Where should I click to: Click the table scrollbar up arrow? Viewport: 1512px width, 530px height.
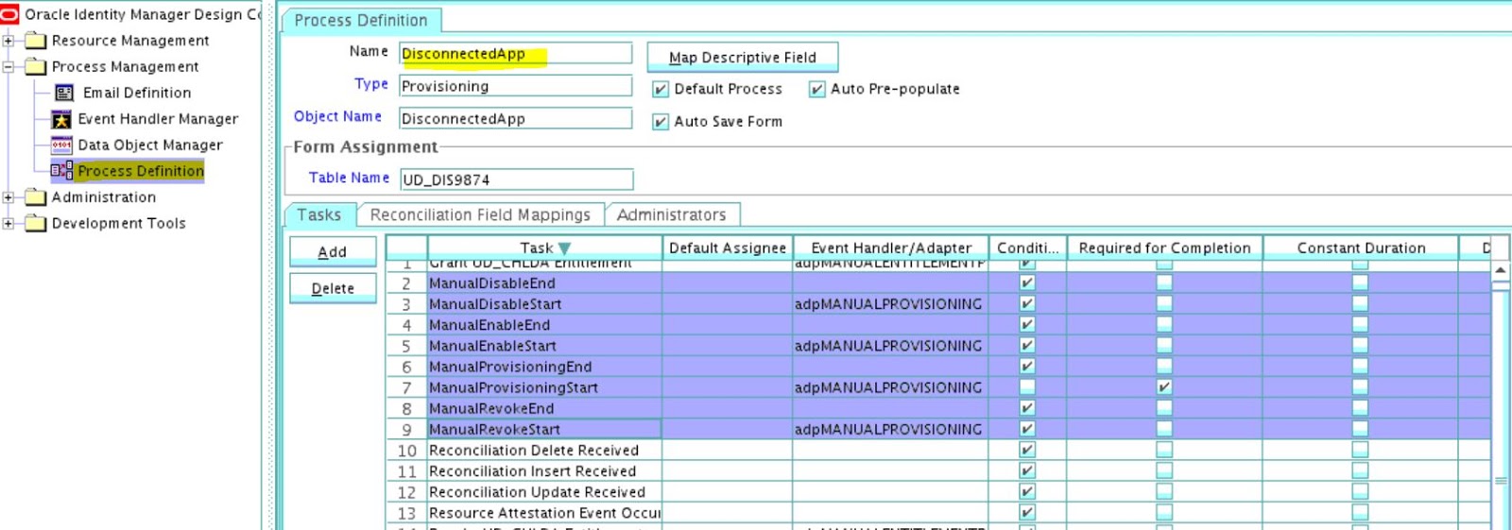pyautogui.click(x=1500, y=271)
